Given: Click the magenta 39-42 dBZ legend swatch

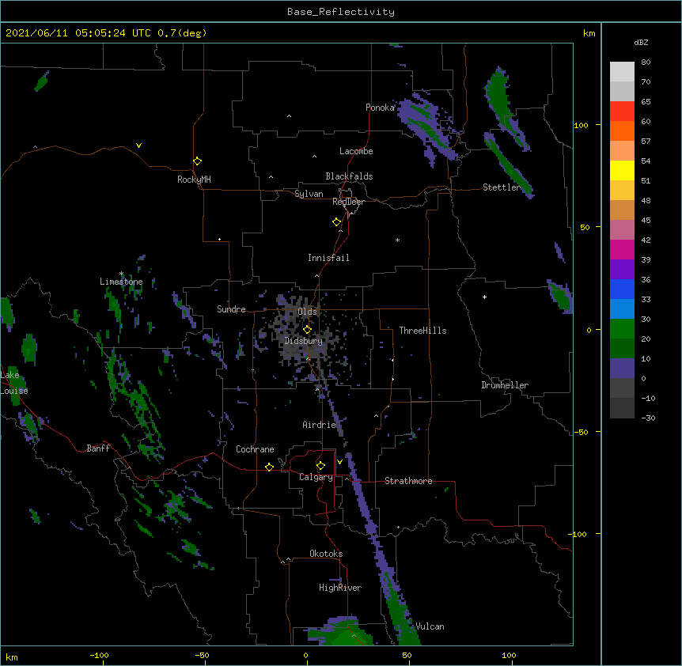Looking at the screenshot, I should (622, 249).
